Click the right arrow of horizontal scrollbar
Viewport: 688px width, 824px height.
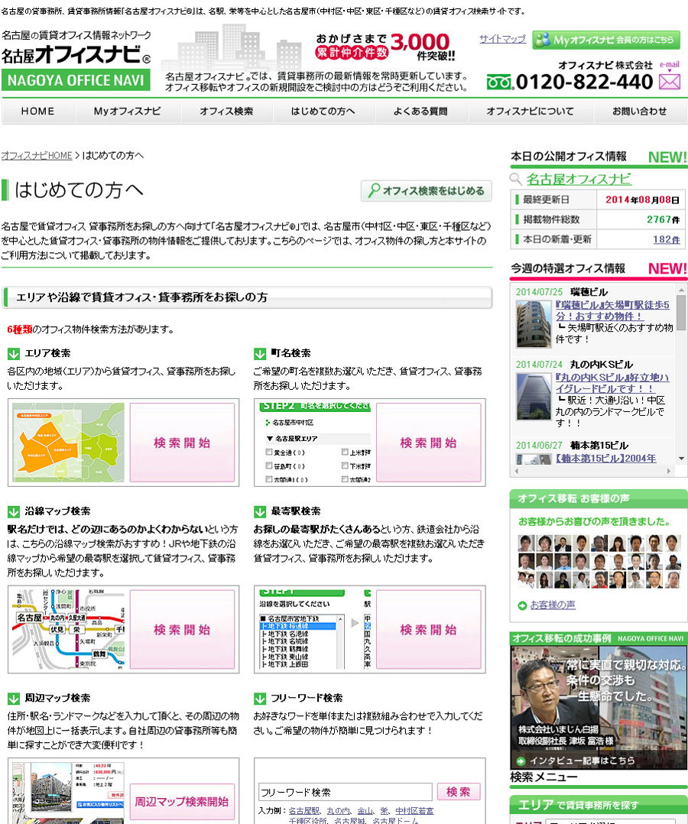tap(669, 471)
